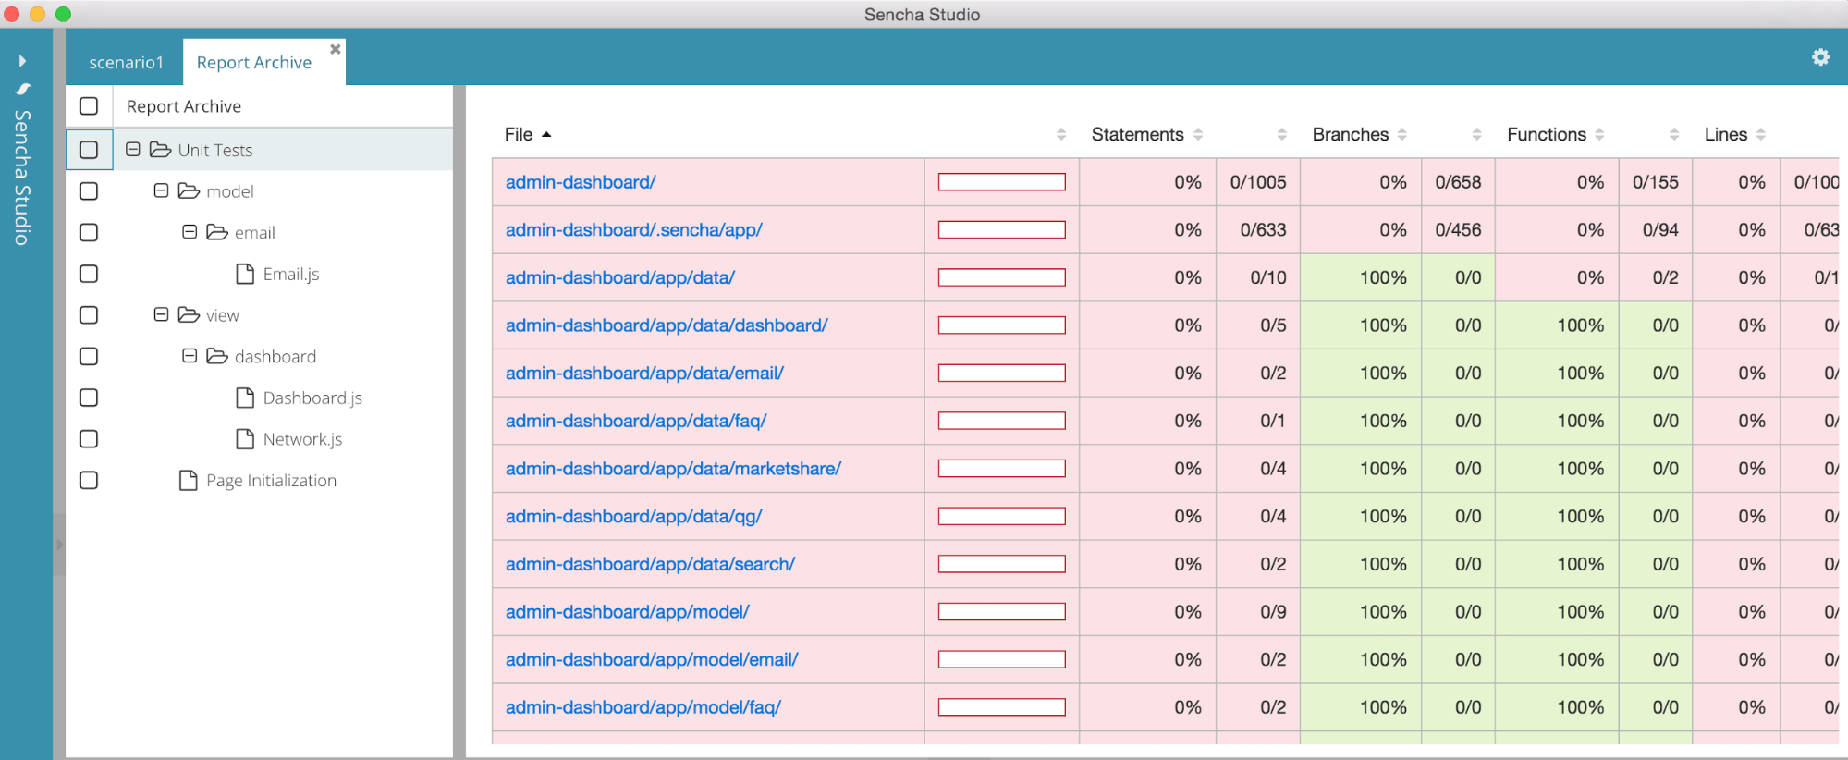Click the dashboard folder icon
The height and width of the screenshot is (760, 1848).
pyautogui.click(x=217, y=356)
